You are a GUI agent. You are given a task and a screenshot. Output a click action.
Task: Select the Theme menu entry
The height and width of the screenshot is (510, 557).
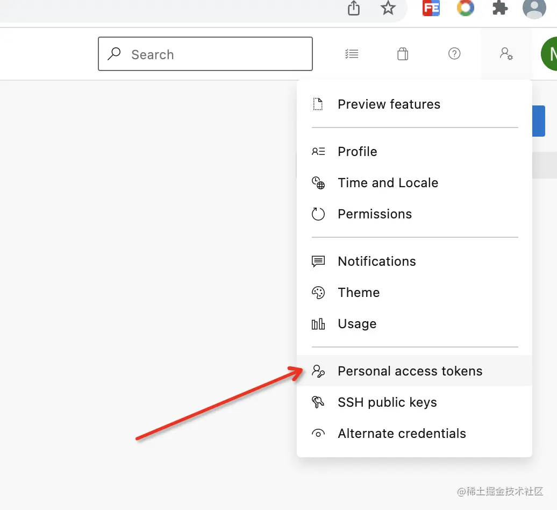[x=359, y=293]
